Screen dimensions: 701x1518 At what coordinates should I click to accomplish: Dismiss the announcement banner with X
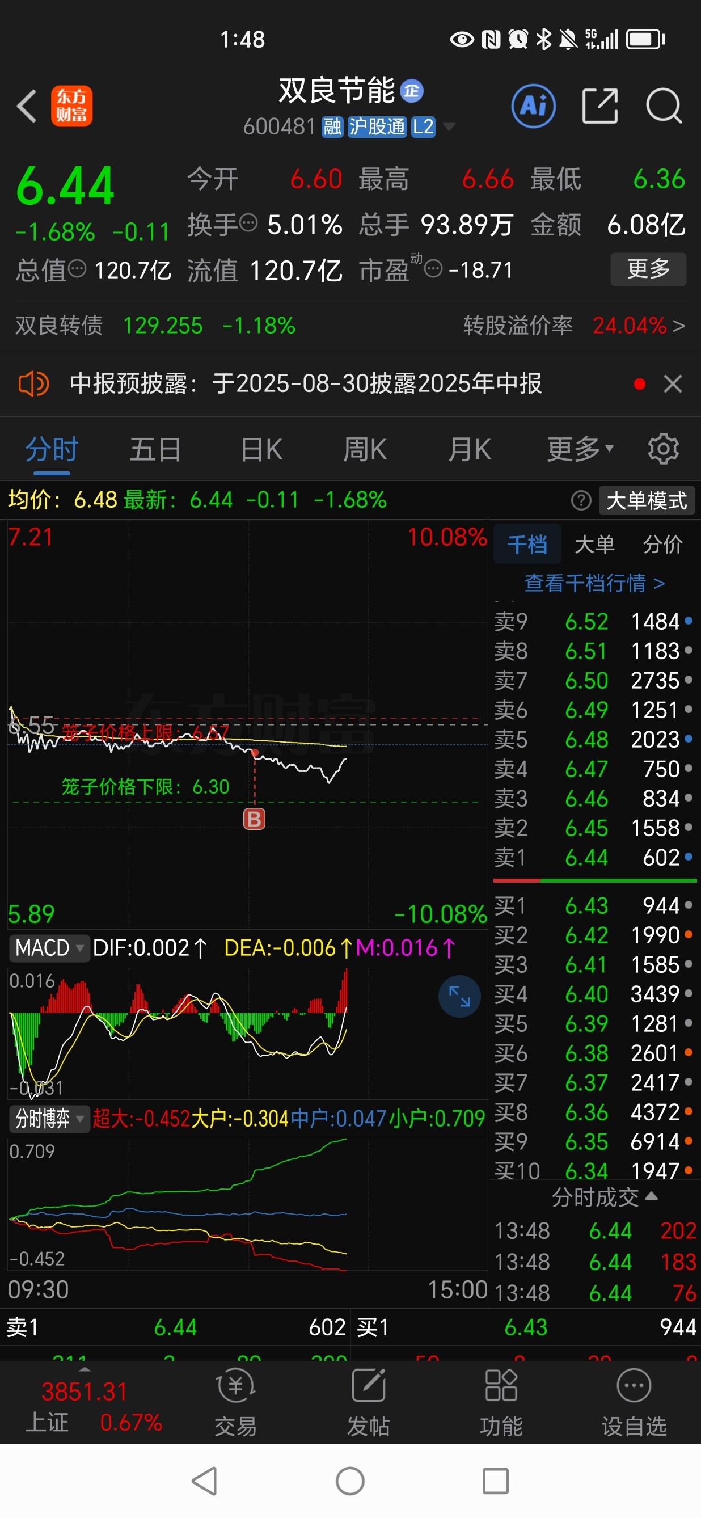click(x=672, y=384)
